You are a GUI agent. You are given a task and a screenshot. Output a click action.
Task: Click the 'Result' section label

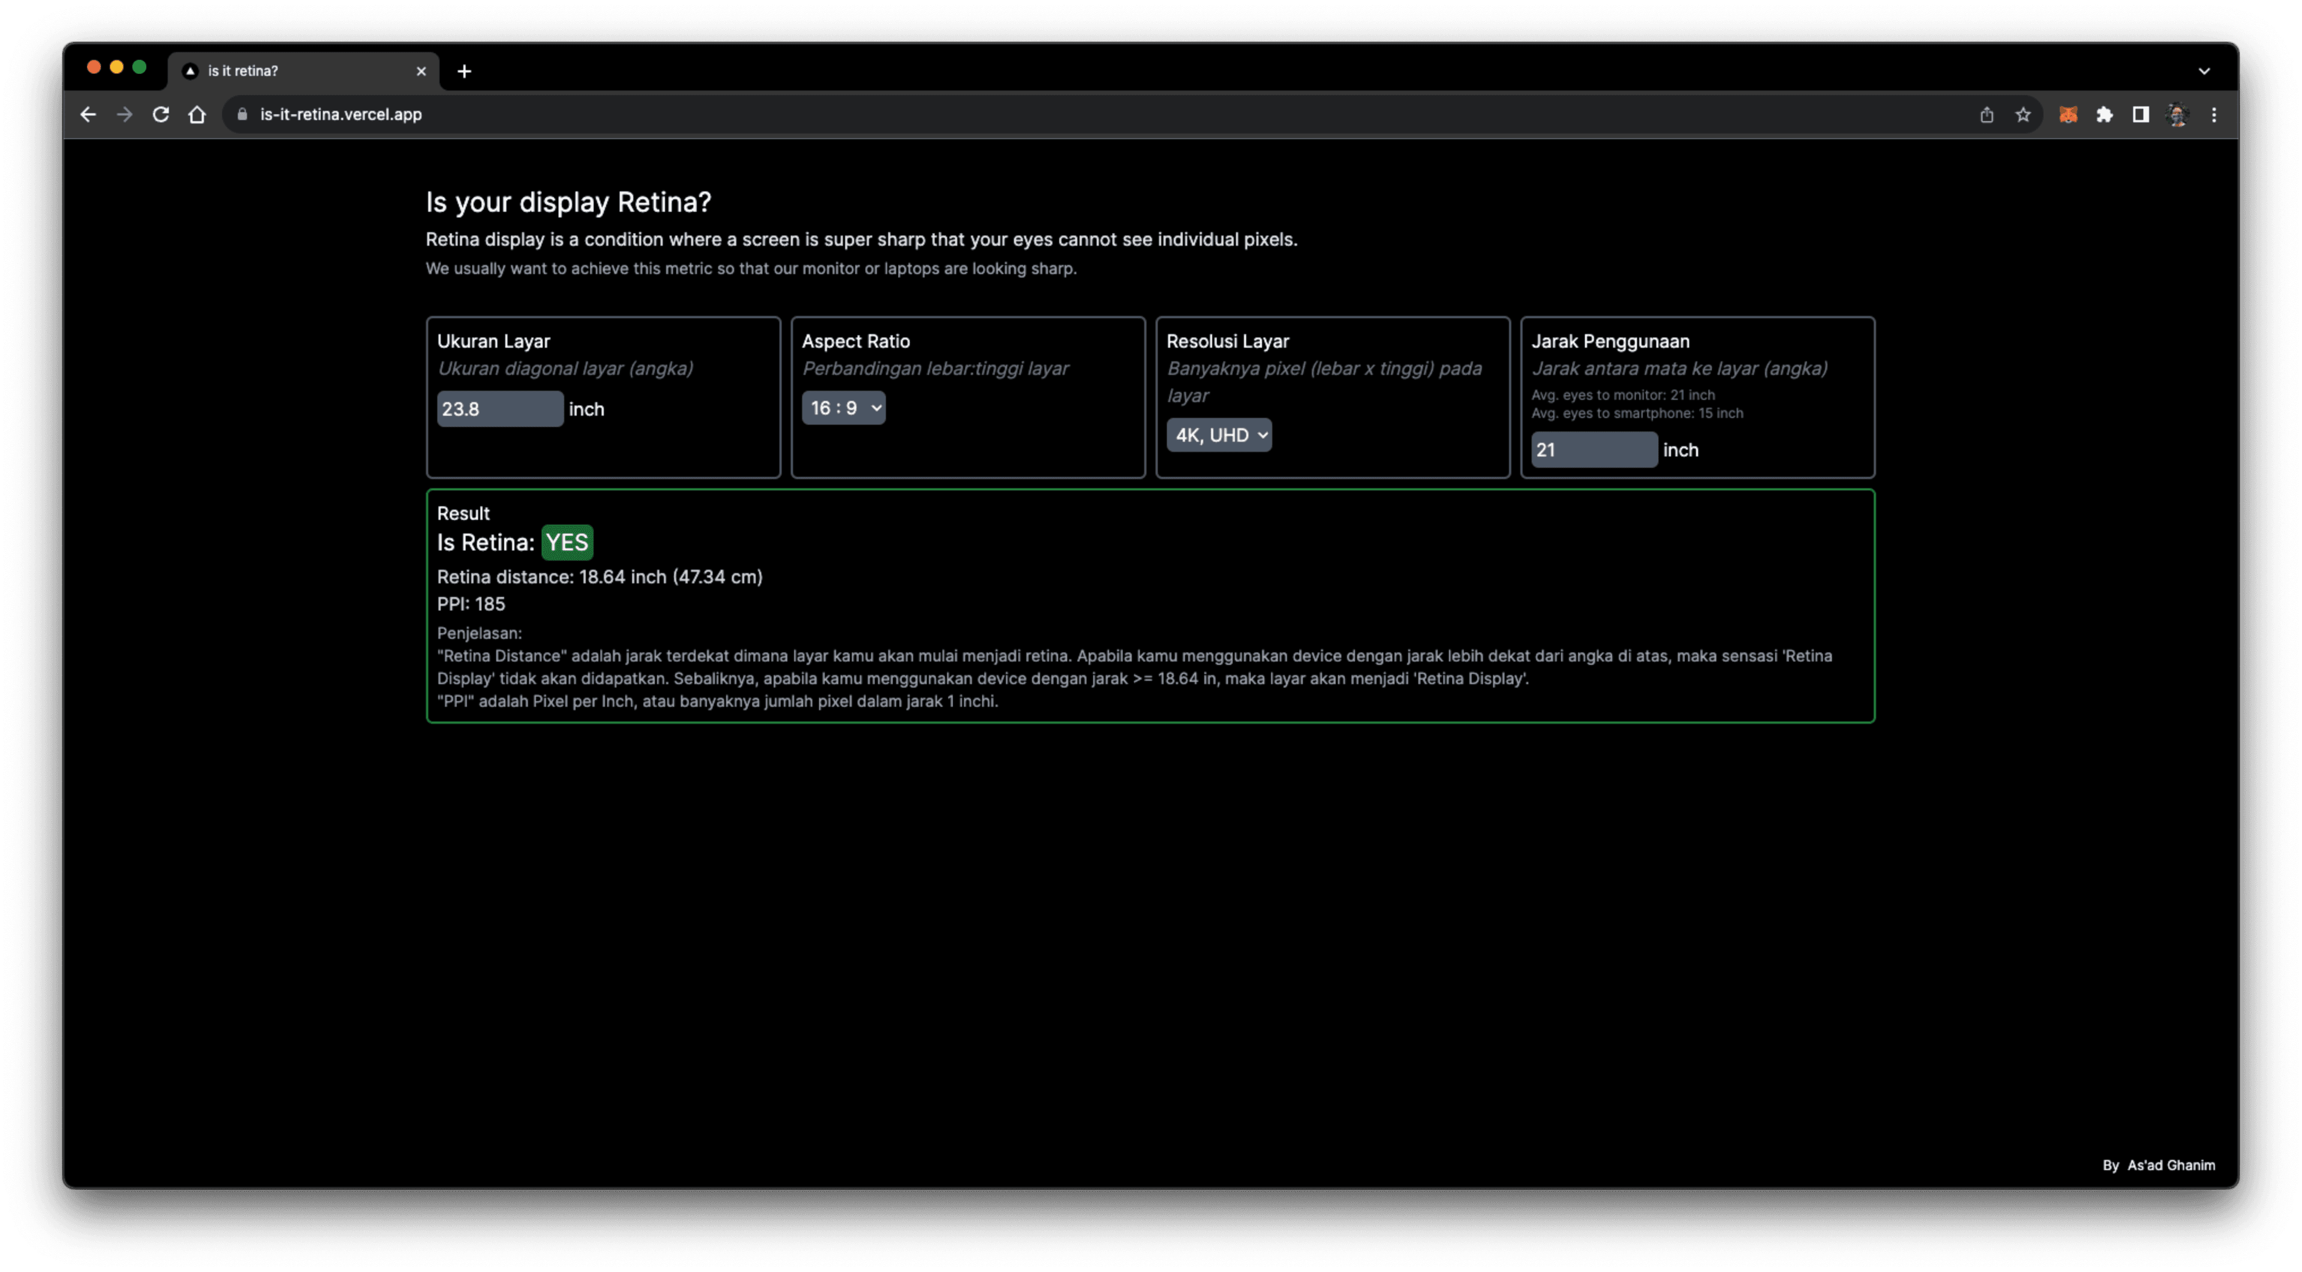[463, 513]
